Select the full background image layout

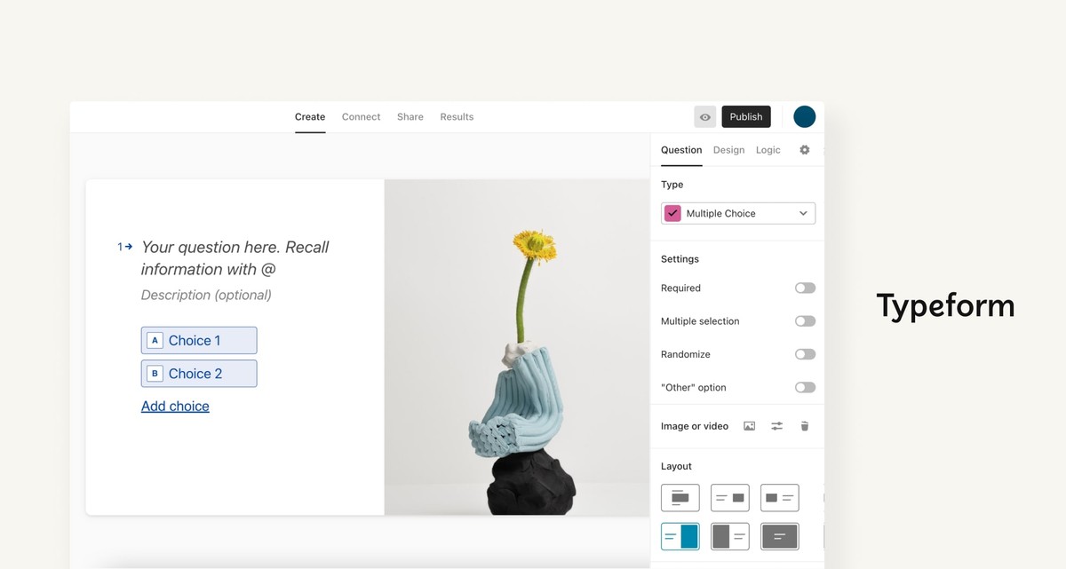coord(780,536)
